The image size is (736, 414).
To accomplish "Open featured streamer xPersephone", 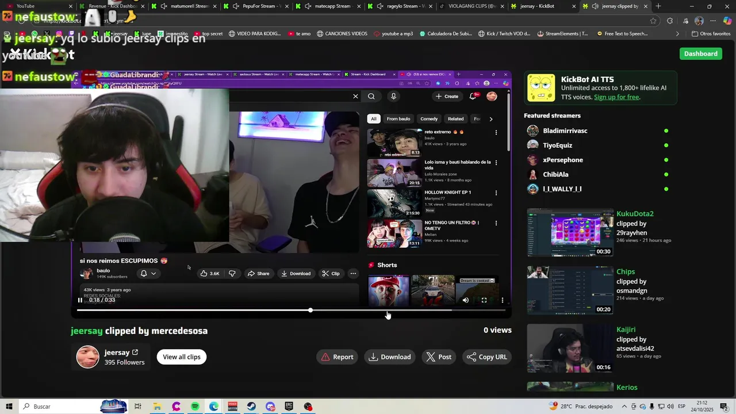I will (563, 160).
